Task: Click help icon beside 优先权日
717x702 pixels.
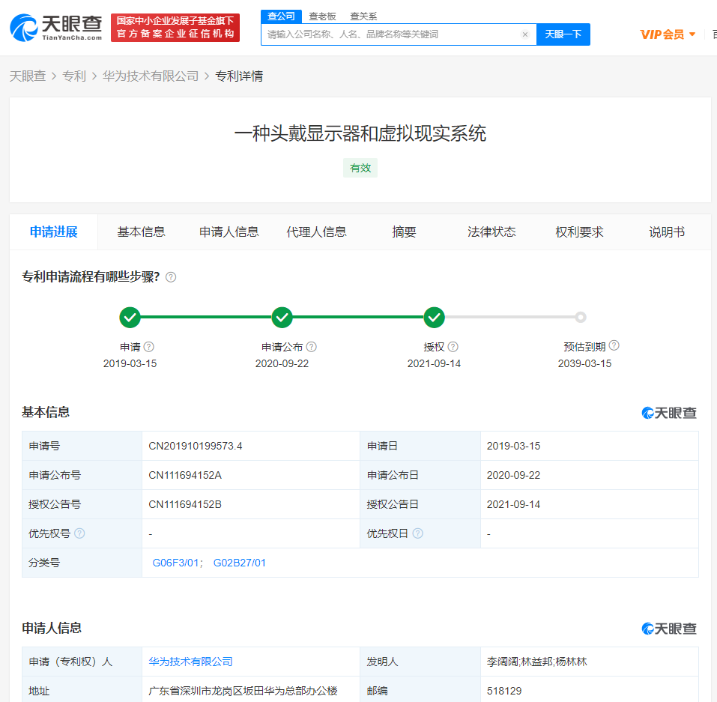Action: click(x=417, y=533)
